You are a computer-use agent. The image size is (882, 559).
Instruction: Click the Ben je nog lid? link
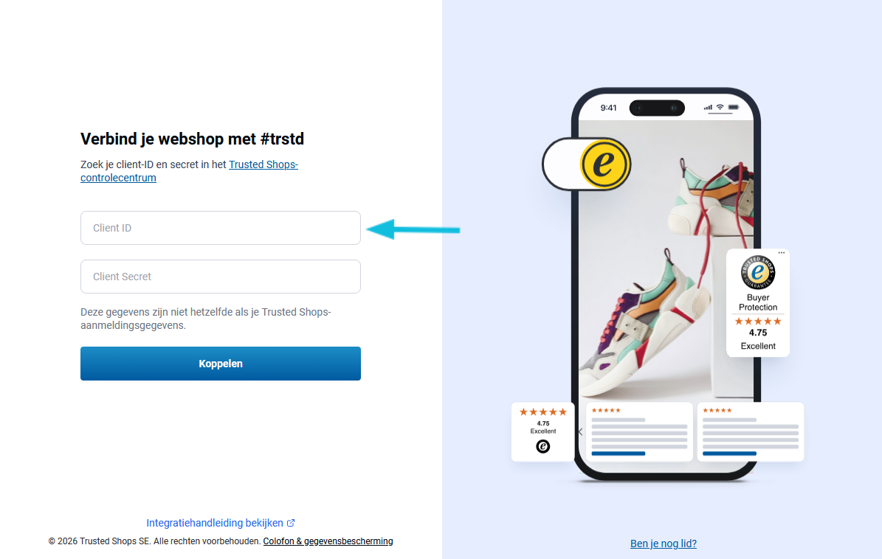(664, 544)
